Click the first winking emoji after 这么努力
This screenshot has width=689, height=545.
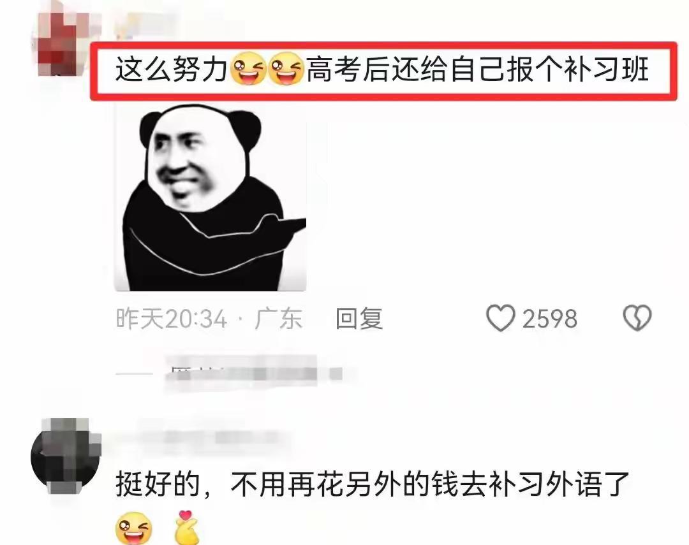click(248, 68)
